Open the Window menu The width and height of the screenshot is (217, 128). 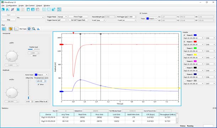[47, 6]
